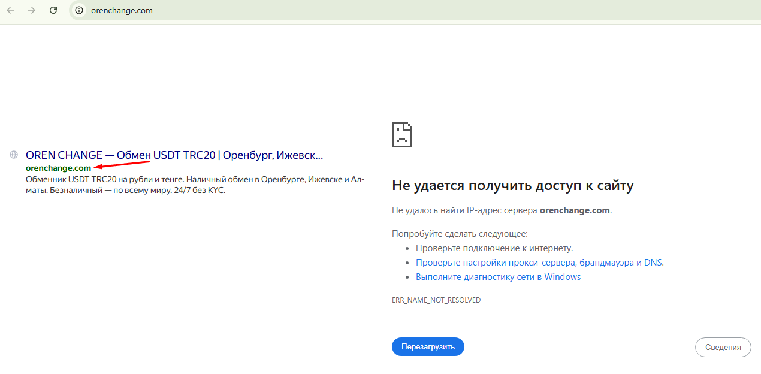Screen dimensions: 761x374
Task: Click the bold orenchange.com in error message
Action: [575, 210]
